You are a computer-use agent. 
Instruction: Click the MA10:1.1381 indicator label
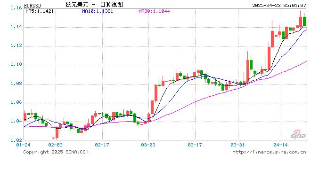(x=98, y=11)
